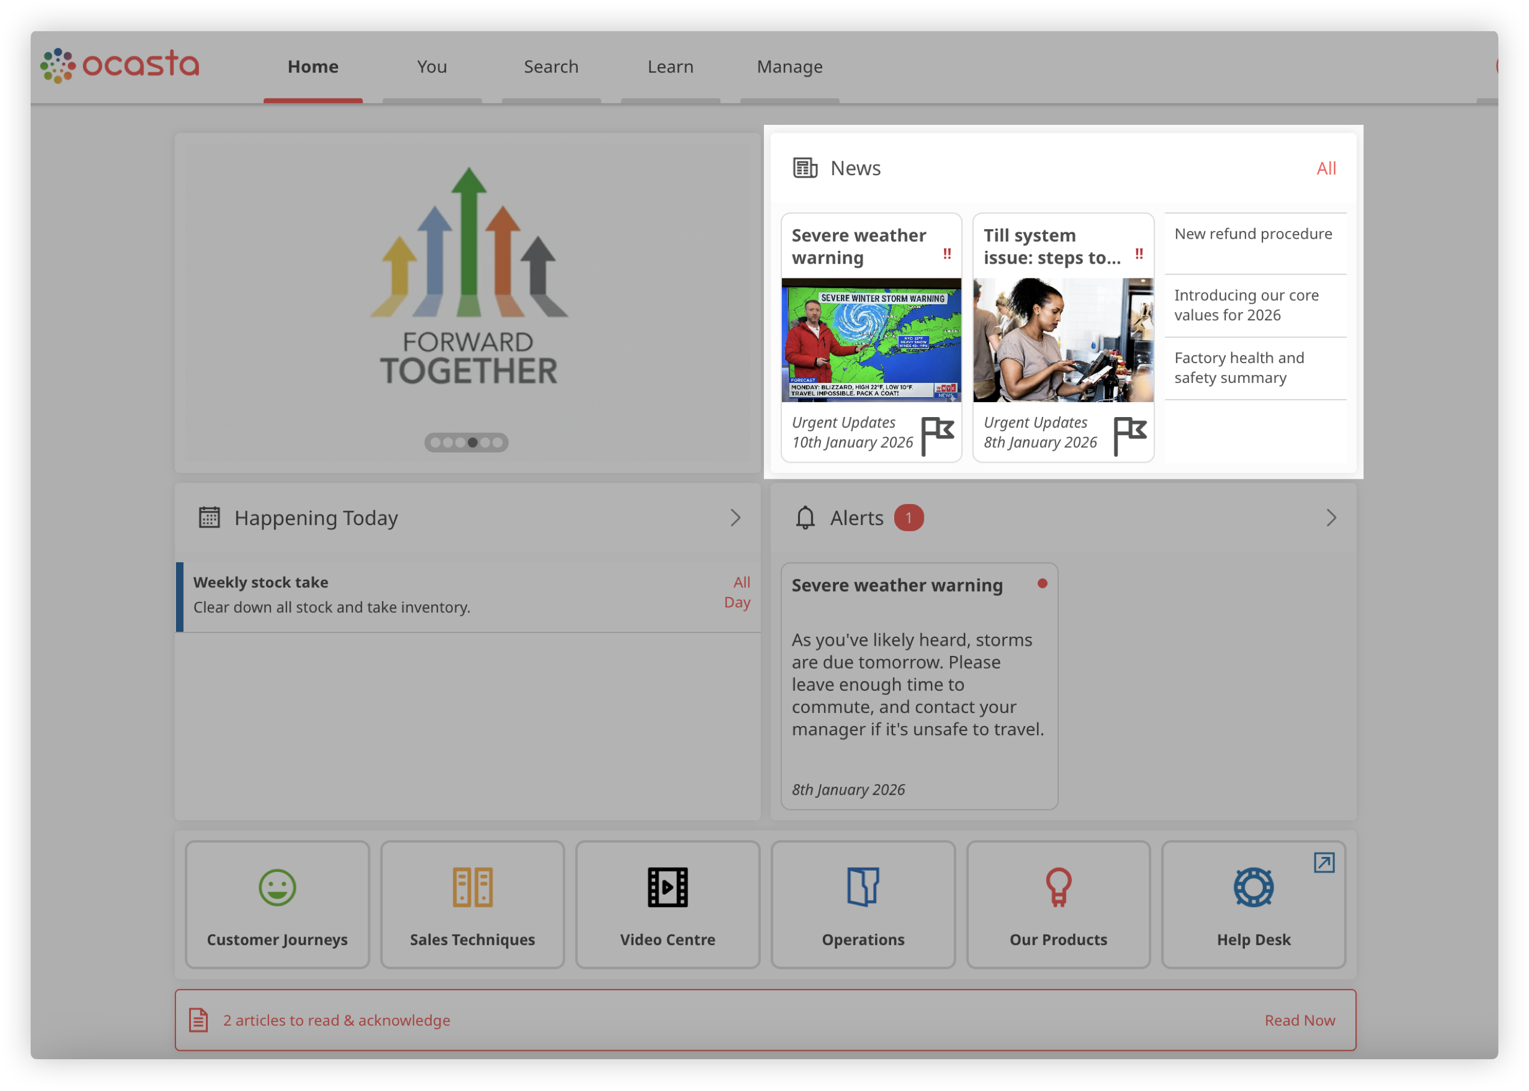Image resolution: width=1529 pixels, height=1091 pixels.
Task: Select the last carousel dot indicator
Action: [x=497, y=443]
